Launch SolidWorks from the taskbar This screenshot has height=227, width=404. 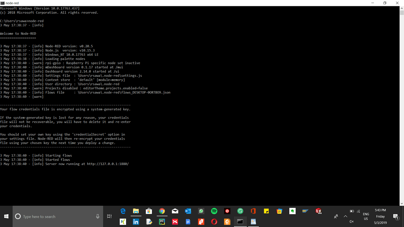click(x=318, y=211)
